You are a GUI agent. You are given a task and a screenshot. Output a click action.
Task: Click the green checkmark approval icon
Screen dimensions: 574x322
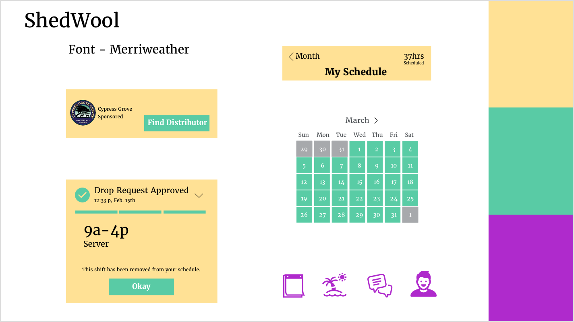pos(83,195)
